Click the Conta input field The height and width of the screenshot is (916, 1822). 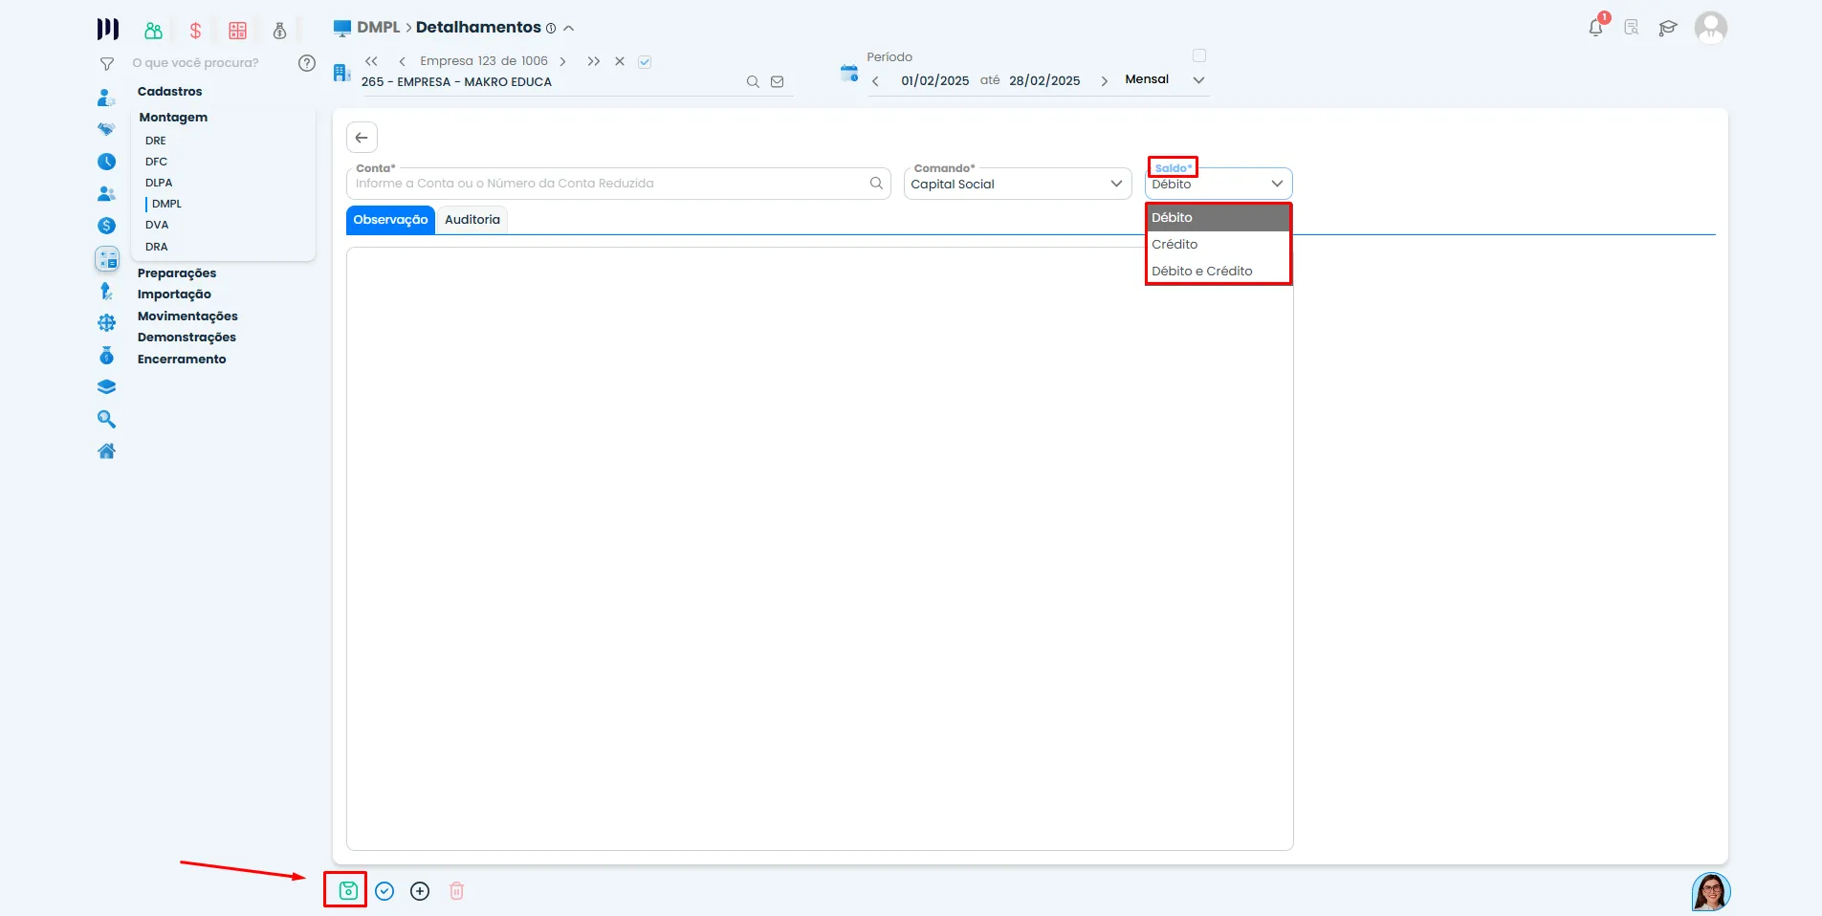tap(618, 184)
